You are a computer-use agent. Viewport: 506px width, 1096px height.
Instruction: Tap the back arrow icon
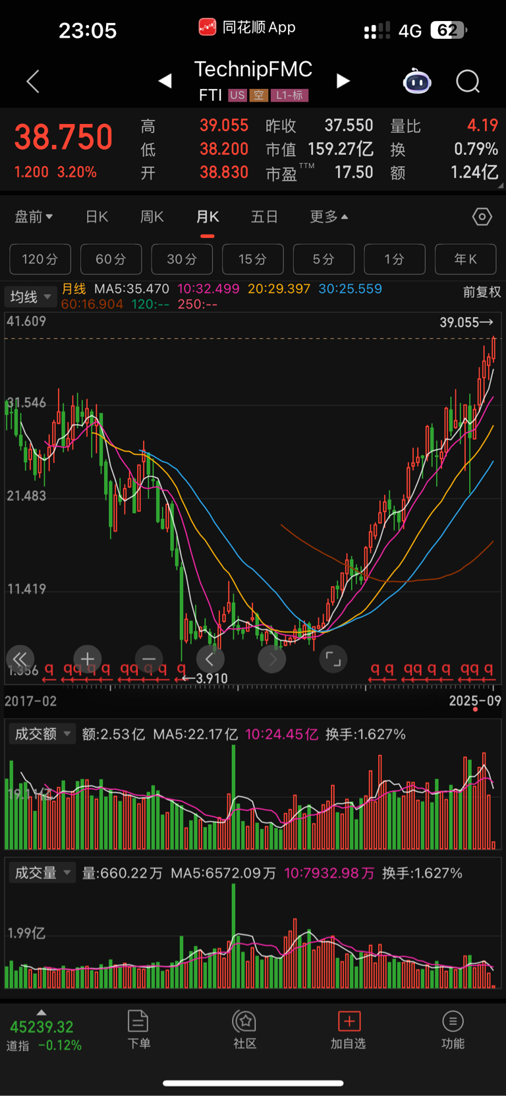point(33,81)
